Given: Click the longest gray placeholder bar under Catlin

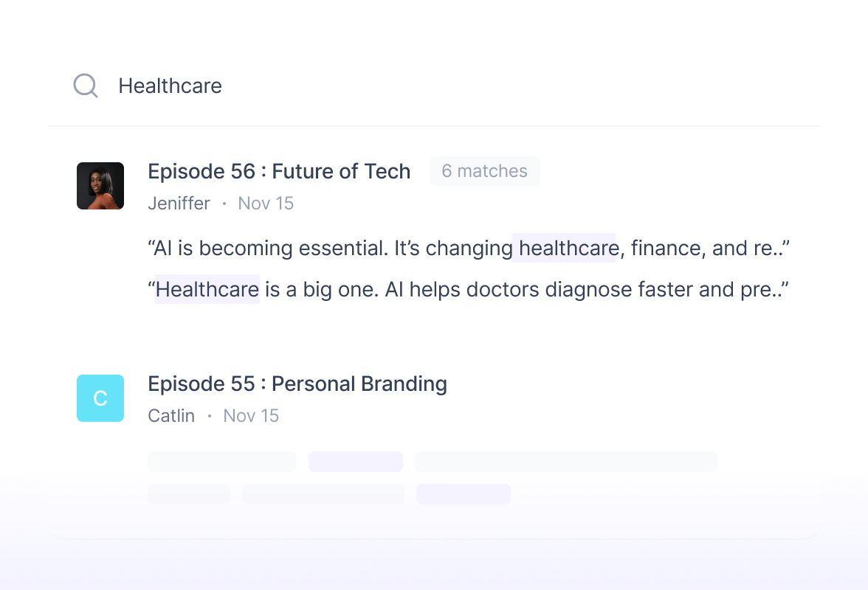Looking at the screenshot, I should (565, 462).
